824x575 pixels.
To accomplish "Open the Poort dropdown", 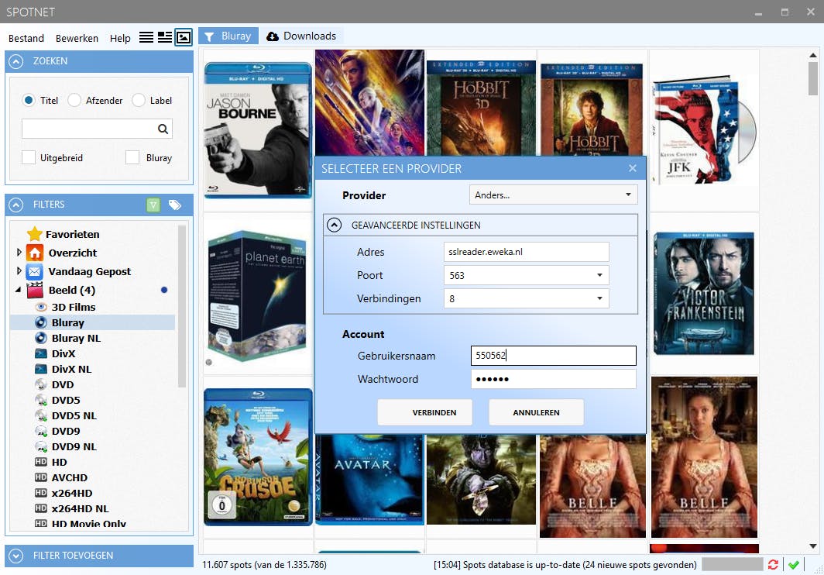I will [527, 275].
